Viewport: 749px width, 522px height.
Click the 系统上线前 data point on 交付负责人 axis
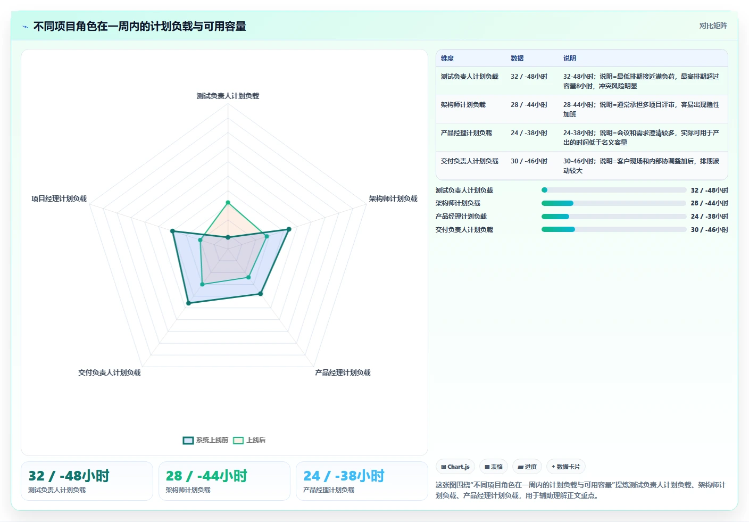pos(188,303)
